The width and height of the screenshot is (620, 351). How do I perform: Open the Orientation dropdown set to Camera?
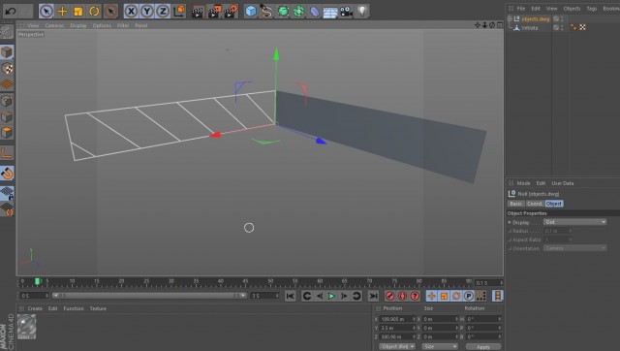click(x=574, y=248)
